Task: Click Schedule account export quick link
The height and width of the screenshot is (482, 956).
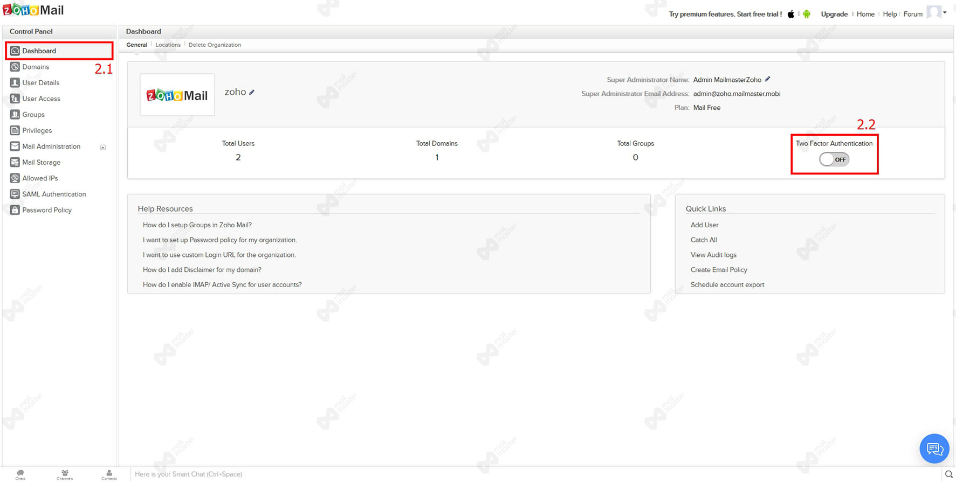Action: [x=727, y=285]
